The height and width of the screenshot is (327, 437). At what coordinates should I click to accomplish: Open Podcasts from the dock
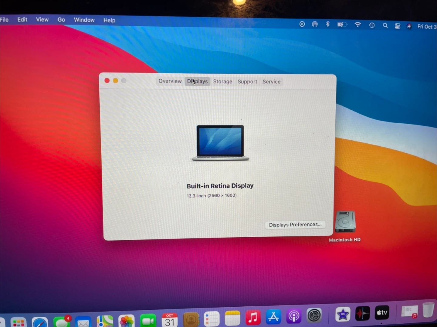tap(294, 316)
